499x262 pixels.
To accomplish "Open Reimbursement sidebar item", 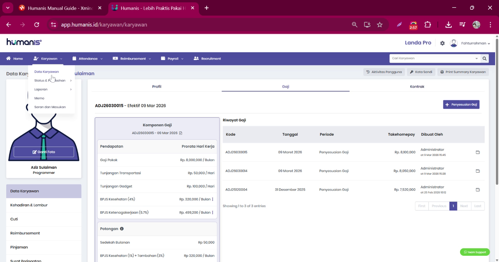I will point(44,233).
